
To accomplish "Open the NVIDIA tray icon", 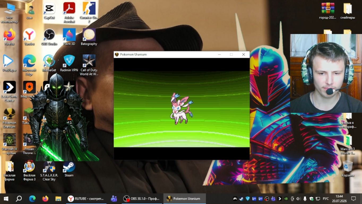I will point(286,199).
